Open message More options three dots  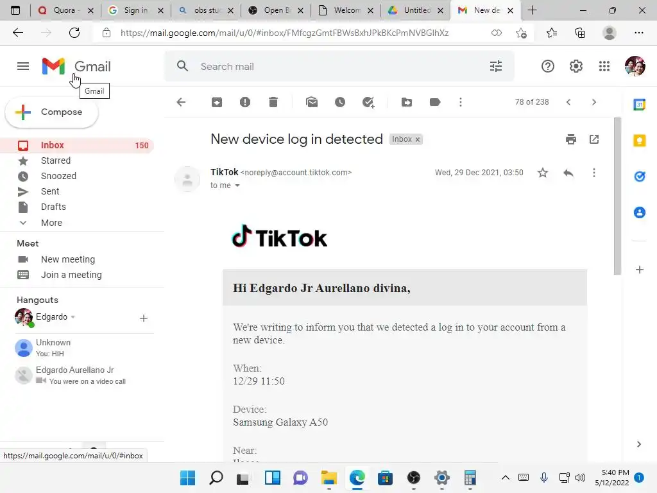coord(593,173)
